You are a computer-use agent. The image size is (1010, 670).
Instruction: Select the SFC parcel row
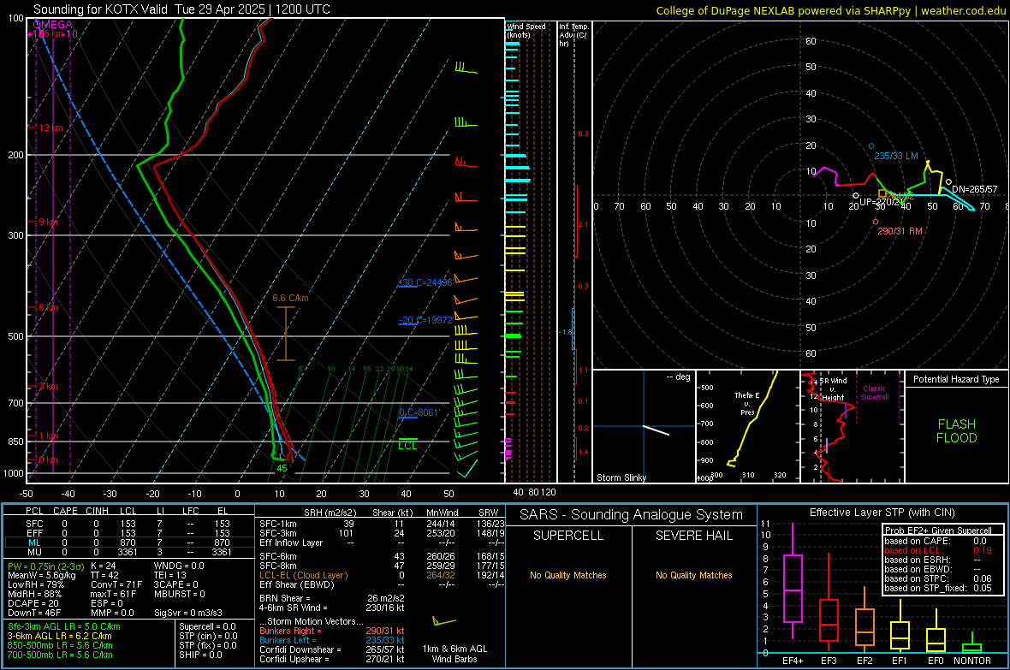pyautogui.click(x=129, y=524)
